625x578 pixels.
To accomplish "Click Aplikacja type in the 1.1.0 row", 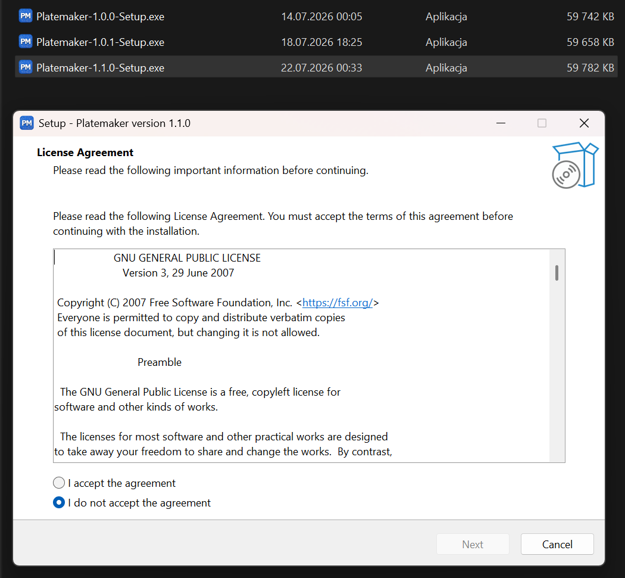I will (446, 68).
